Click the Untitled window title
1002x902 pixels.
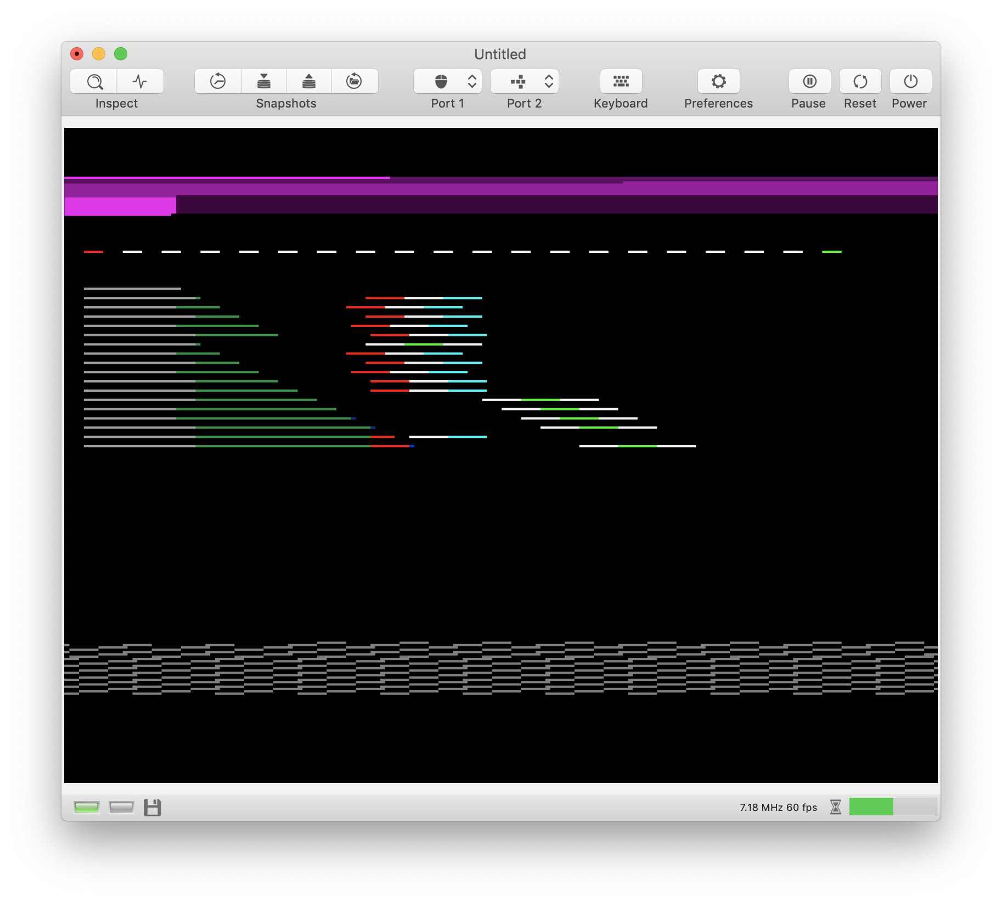500,54
